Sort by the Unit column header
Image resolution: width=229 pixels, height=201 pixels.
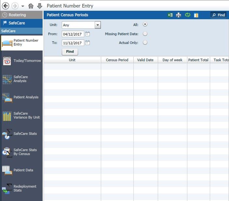point(72,60)
